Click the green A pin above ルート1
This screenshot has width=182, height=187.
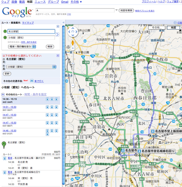pyautogui.click(x=4, y=145)
